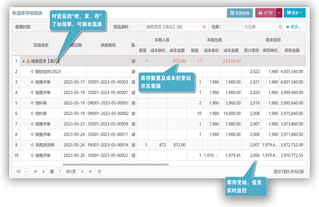Click the 打印 print button
The width and height of the screenshot is (319, 207).
pos(265,13)
